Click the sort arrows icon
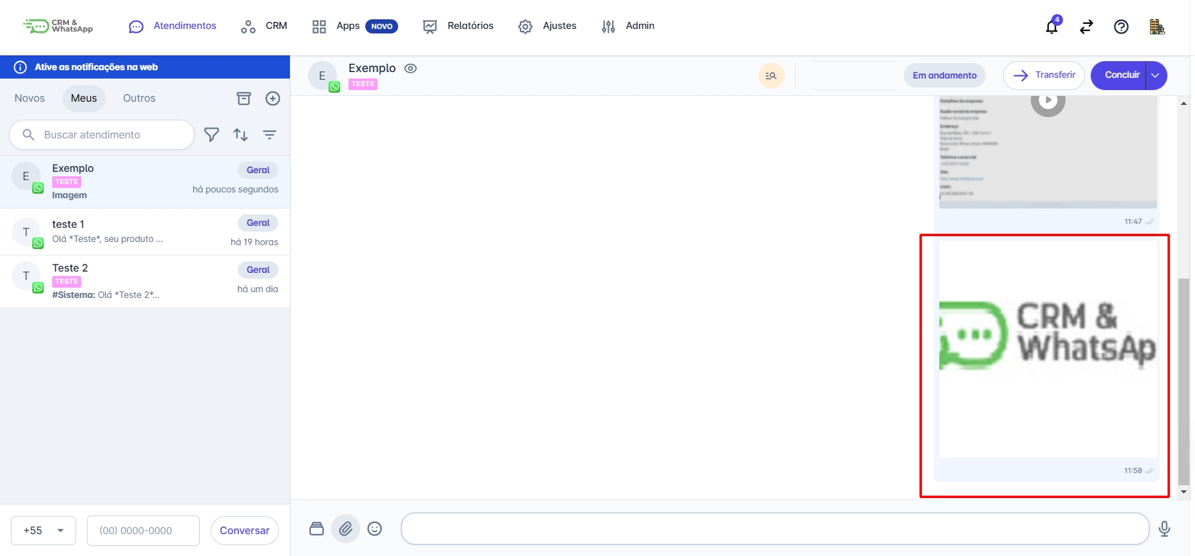This screenshot has width=1195, height=556. (241, 134)
